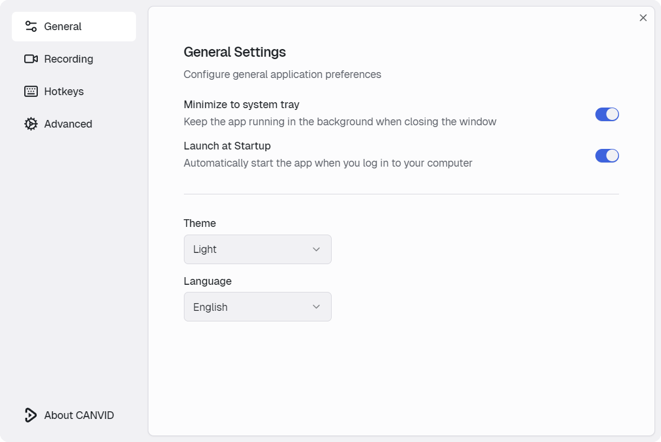This screenshot has height=442, width=661.
Task: Open the Language dropdown showing English
Action: [x=257, y=307]
